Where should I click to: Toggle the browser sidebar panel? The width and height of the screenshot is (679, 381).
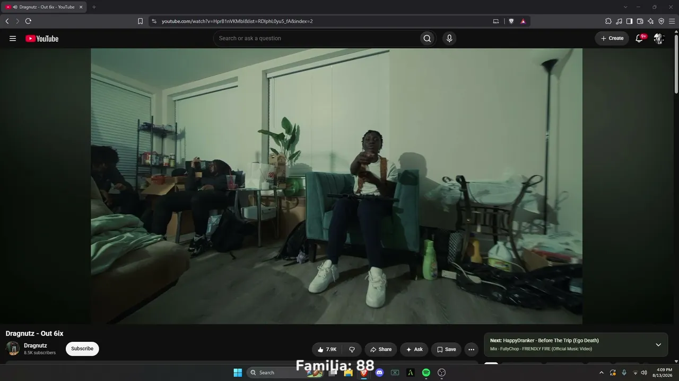pos(629,21)
